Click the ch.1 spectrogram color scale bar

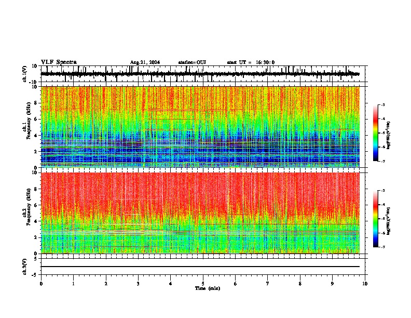coord(376,133)
